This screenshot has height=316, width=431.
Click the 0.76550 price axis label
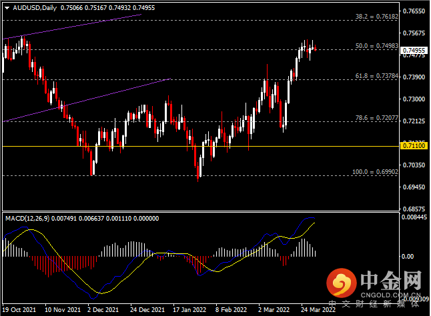click(414, 11)
